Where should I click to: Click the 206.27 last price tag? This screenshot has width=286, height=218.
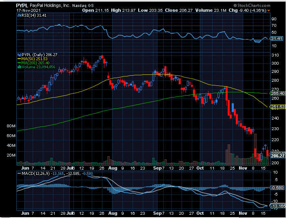click(277, 156)
